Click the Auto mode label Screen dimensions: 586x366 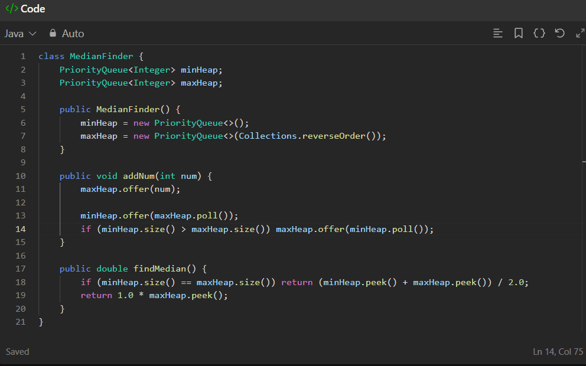(73, 34)
